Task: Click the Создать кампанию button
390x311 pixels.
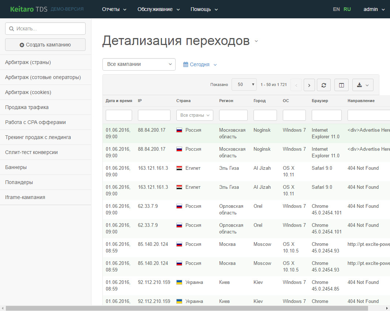Action: pos(45,45)
